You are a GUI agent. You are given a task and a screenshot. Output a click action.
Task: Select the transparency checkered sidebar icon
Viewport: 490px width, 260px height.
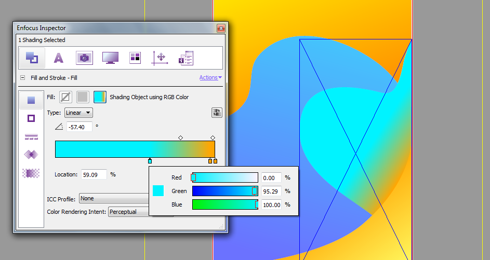click(x=31, y=173)
